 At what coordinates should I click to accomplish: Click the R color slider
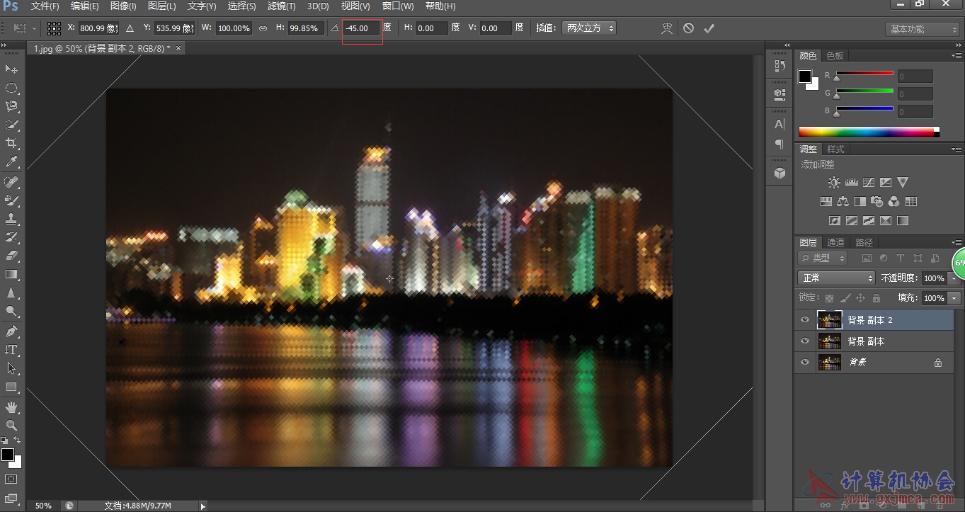(864, 74)
